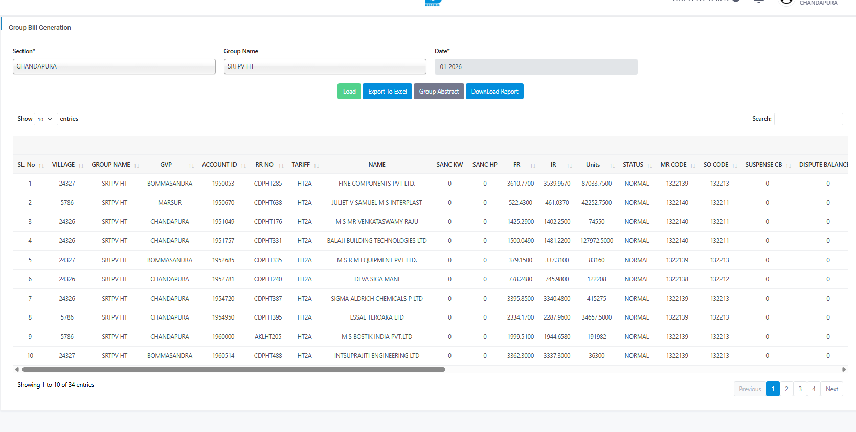
Task: Click the MR CODE sort arrows
Action: [x=693, y=166]
